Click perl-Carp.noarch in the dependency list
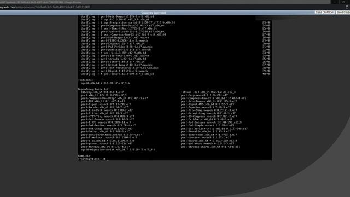 204,95
